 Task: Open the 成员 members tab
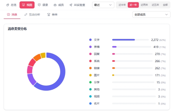point(59,5)
